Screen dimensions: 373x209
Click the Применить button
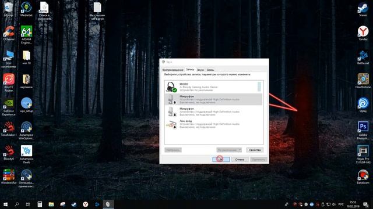[259, 160]
